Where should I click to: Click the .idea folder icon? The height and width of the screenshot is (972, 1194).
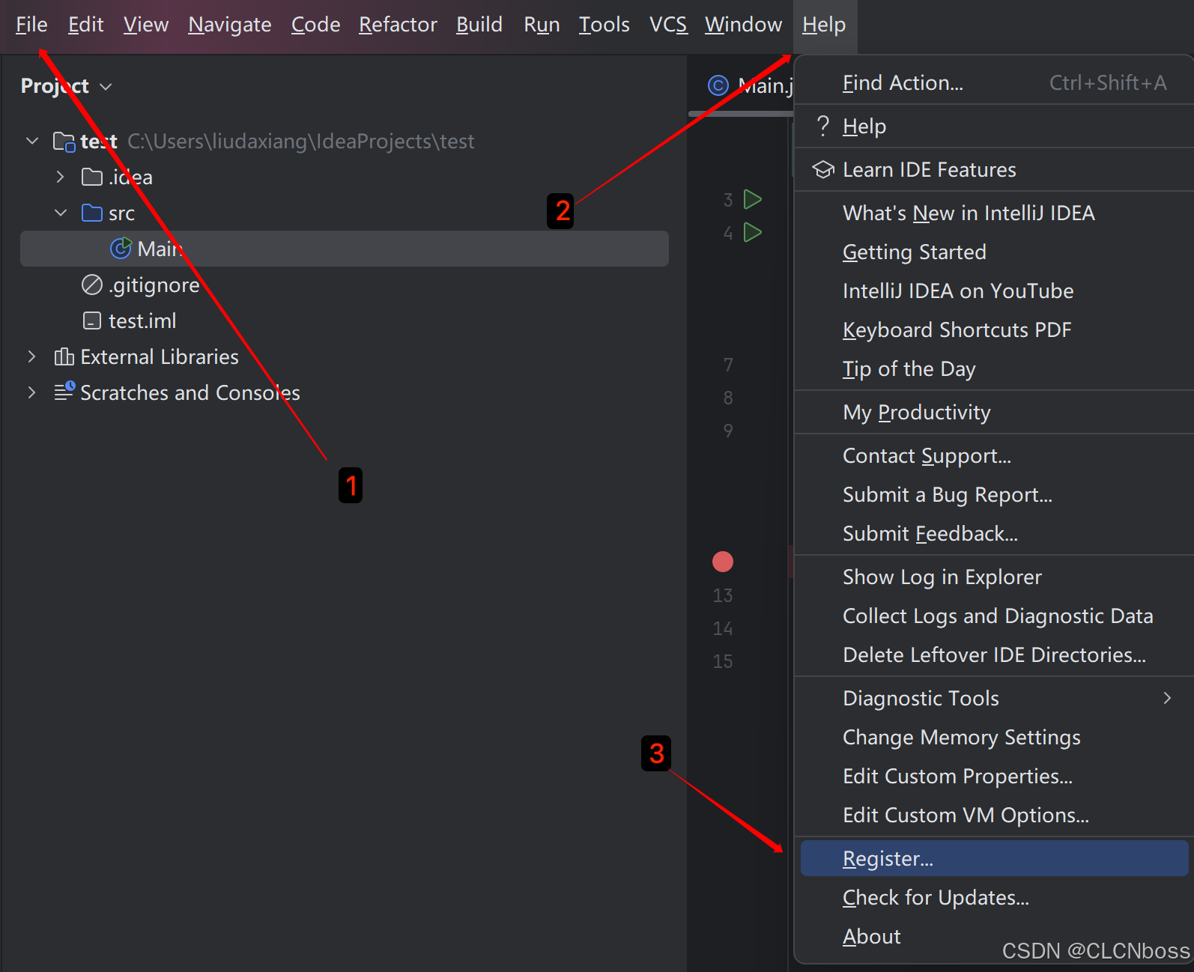point(92,177)
